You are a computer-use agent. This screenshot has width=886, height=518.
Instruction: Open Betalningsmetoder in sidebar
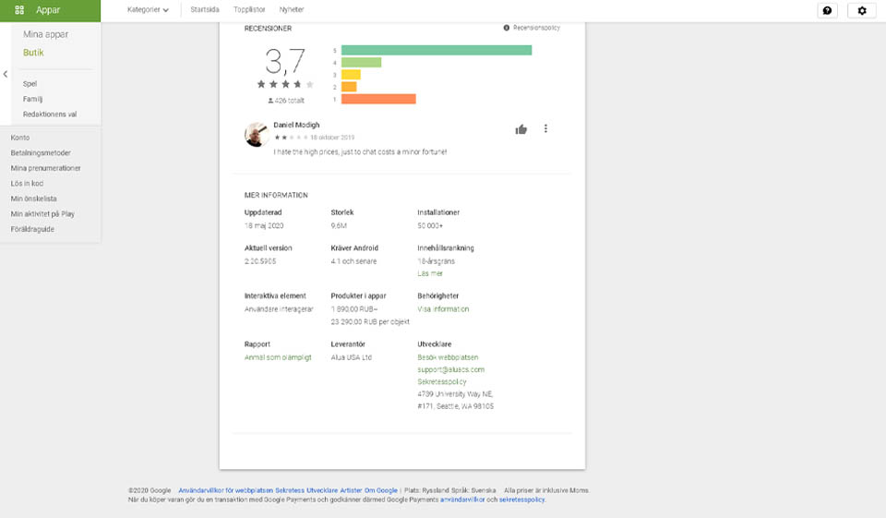pos(41,153)
